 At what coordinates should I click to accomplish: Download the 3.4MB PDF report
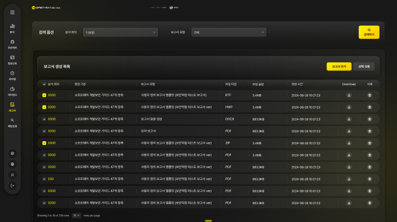(349, 155)
